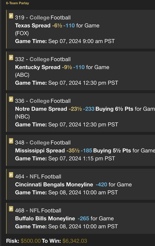Click the -420 moneyline odds
The image size is (155, 246).
coord(101,184)
